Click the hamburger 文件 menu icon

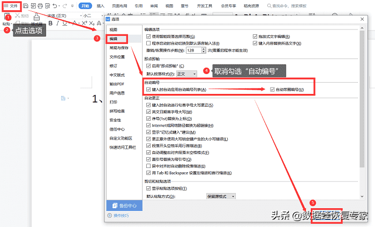[x=6, y=5]
